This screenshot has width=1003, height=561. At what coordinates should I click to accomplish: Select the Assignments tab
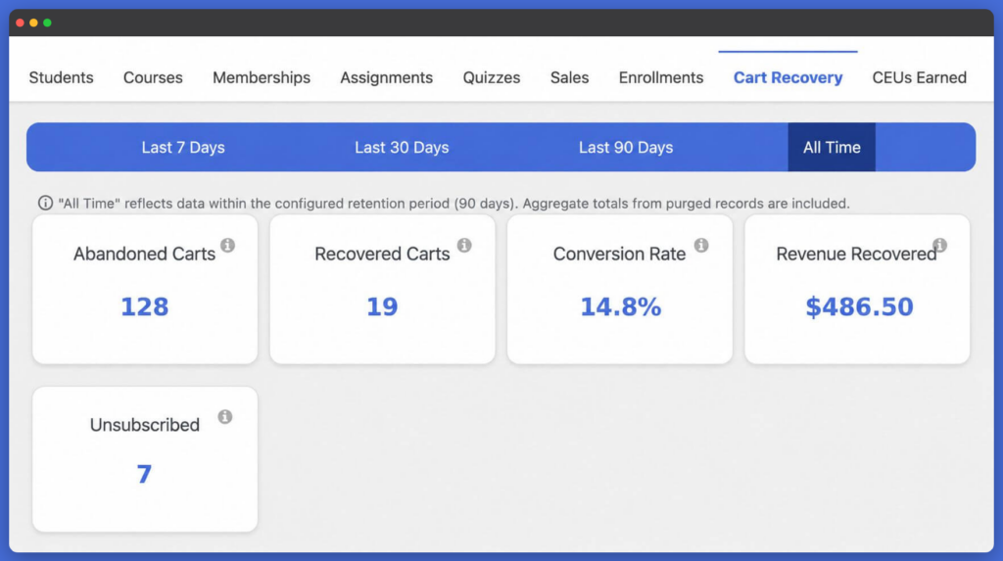[386, 77]
